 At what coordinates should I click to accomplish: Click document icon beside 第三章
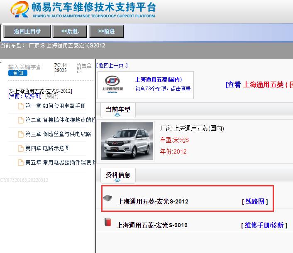point(21,134)
